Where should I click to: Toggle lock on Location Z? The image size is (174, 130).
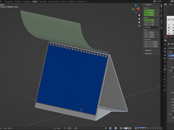click(157, 15)
